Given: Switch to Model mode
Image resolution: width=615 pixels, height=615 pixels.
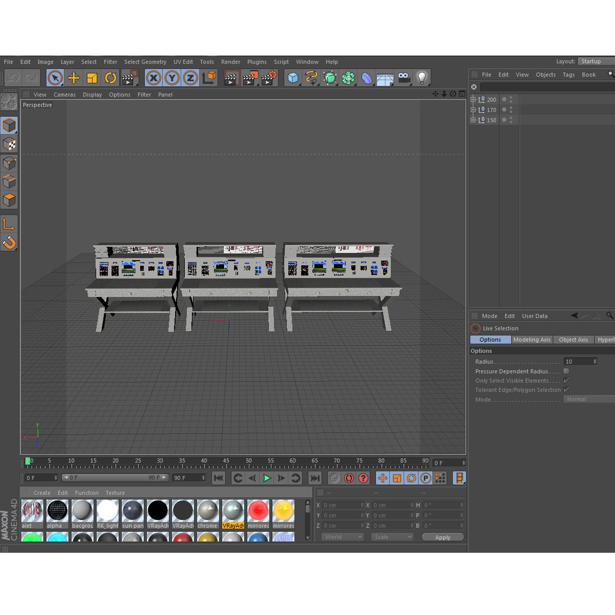Looking at the screenshot, I should 9,125.
